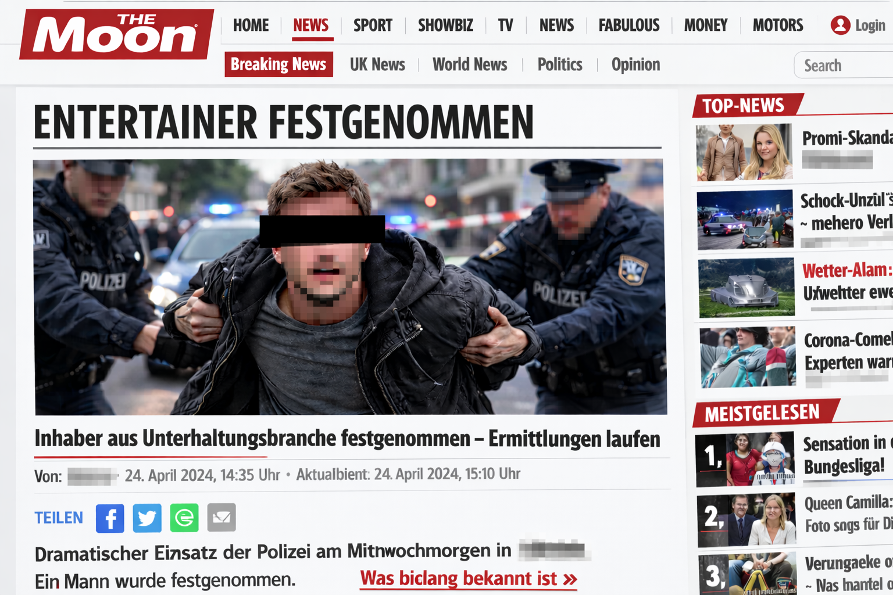
Task: Click the Login user avatar icon
Action: click(840, 25)
